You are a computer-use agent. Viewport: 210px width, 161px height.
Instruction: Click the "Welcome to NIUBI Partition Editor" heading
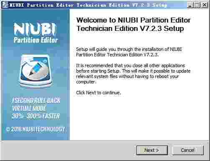pyautogui.click(x=133, y=24)
